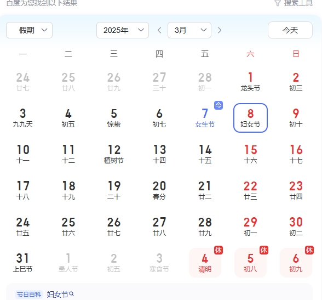Select April 1 愚人节
Screen dimensions: 322x300
68,263
